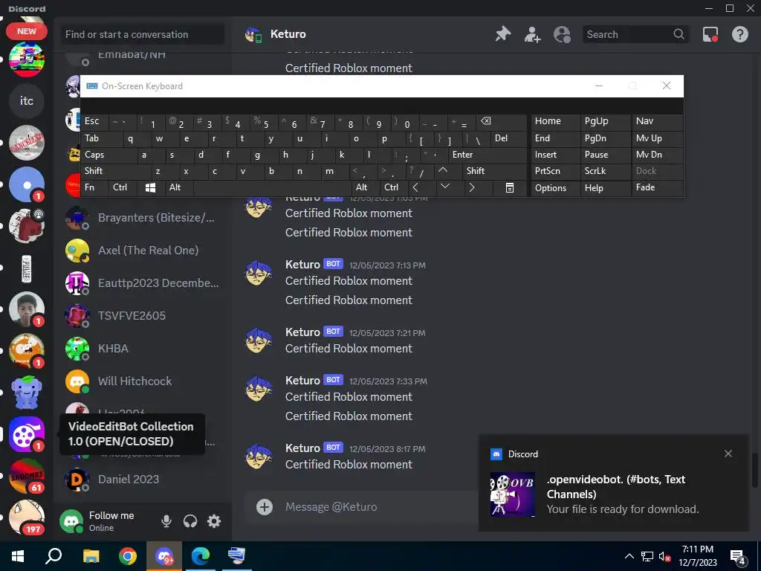Open the server with 197 notification badge
This screenshot has height=571, width=761.
(27, 517)
